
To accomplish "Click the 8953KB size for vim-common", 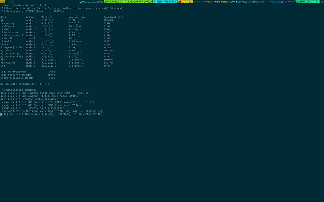I will pyautogui.click(x=108, y=63).
